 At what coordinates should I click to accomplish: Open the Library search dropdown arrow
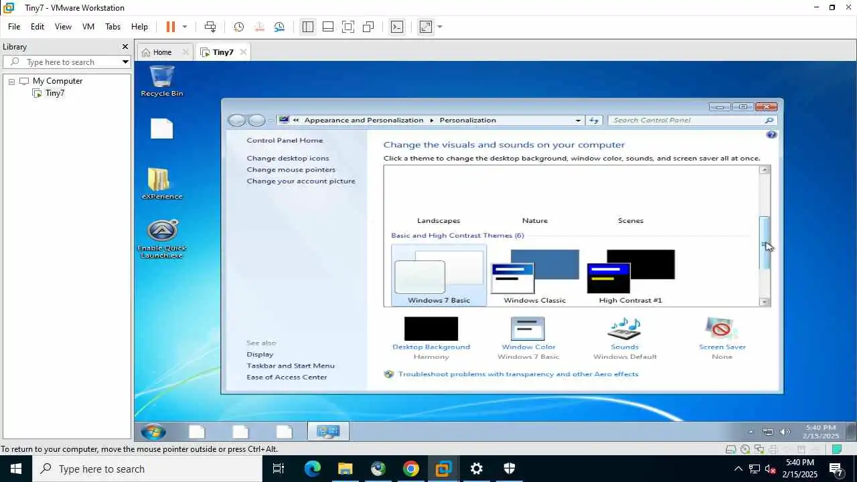point(125,62)
